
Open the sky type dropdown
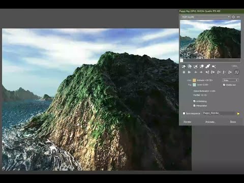pos(230,80)
